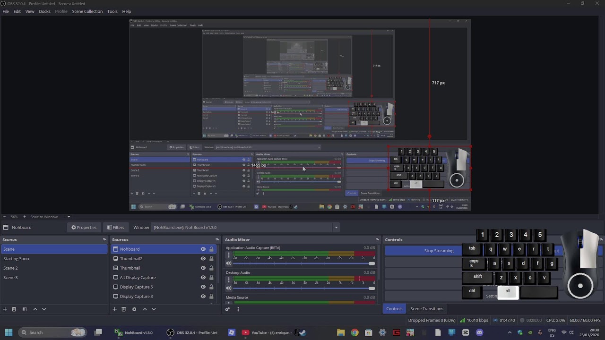Open the File menu
Viewport: 605px width, 340px height.
tap(6, 11)
